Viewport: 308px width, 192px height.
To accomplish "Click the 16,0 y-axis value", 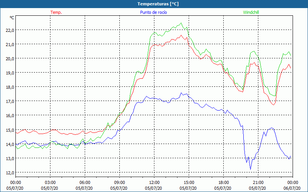I will [10, 116].
